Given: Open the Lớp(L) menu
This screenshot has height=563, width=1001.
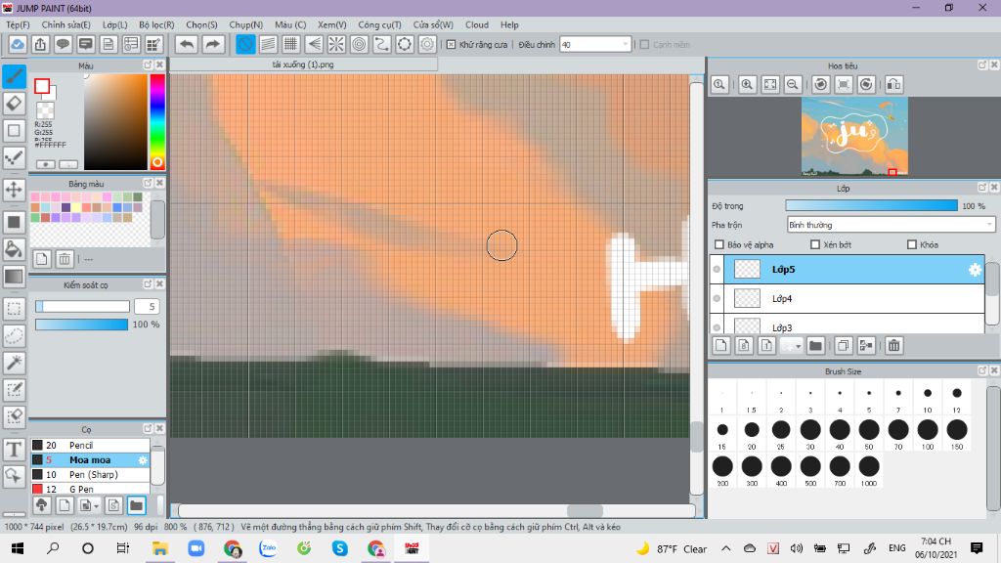Looking at the screenshot, I should (x=115, y=24).
